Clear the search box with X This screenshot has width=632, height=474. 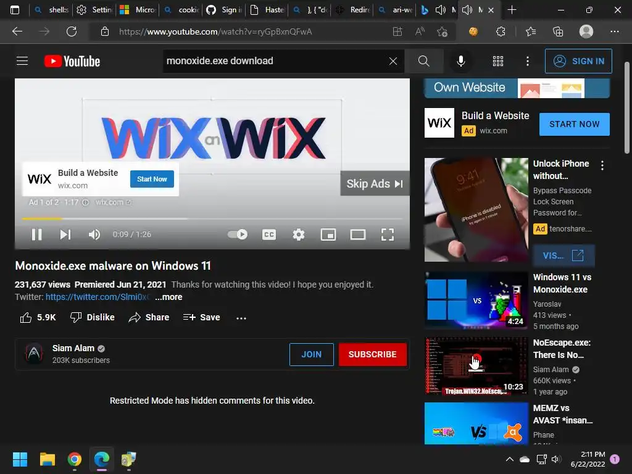coord(393,61)
